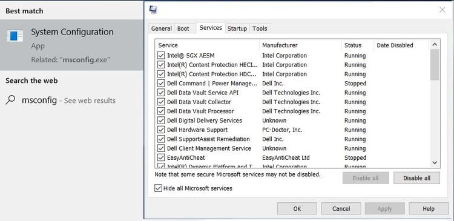This screenshot has width=454, height=221.
Task: Select the Dell Hardware Support row name
Action: 197,130
